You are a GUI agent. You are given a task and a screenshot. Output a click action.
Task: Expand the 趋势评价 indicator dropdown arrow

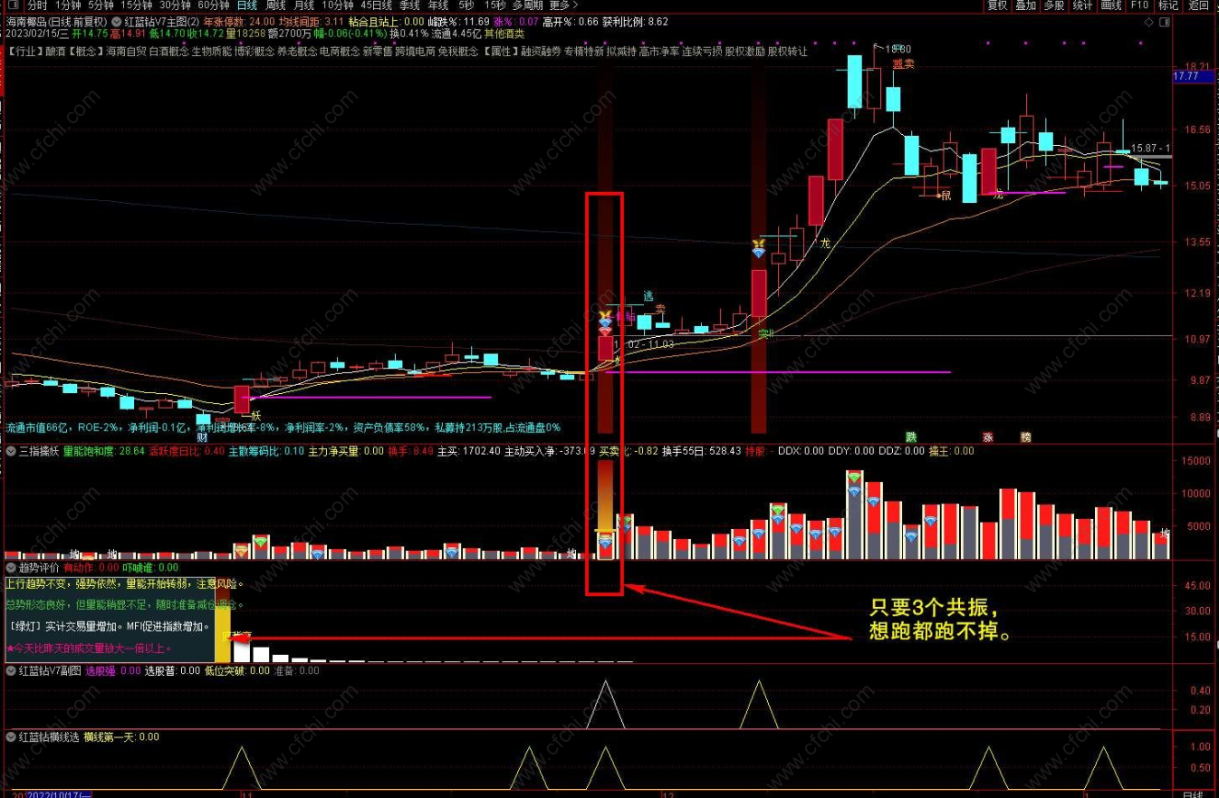pyautogui.click(x=11, y=567)
